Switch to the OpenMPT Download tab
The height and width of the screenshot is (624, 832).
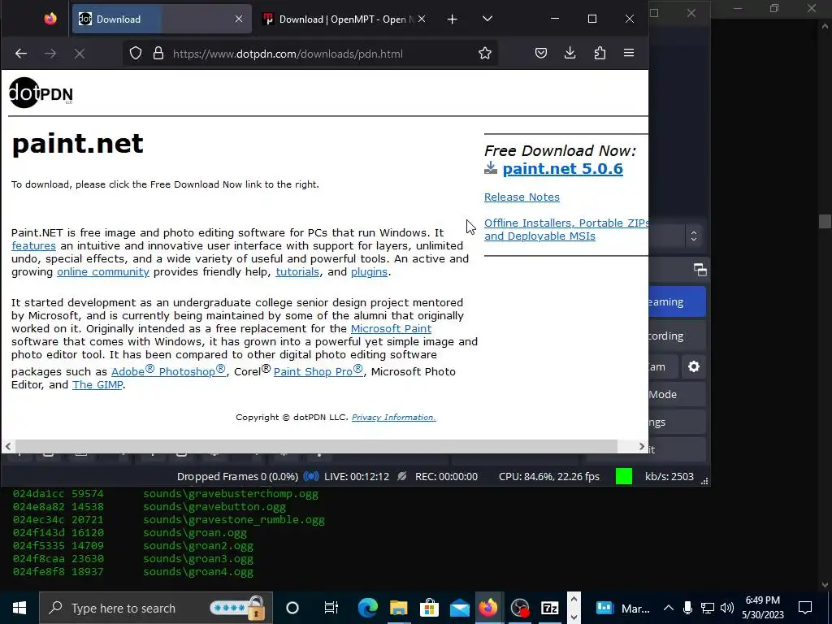coord(344,19)
